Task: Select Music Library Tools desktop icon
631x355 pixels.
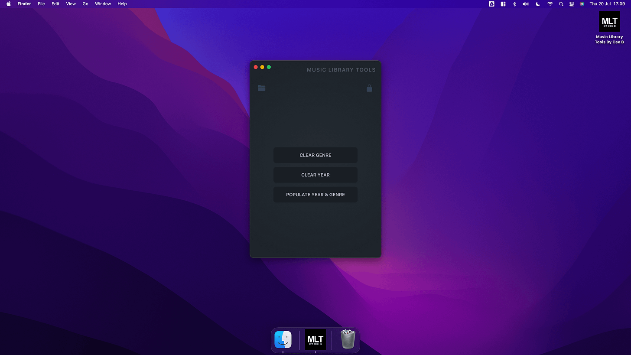Action: pos(609,27)
